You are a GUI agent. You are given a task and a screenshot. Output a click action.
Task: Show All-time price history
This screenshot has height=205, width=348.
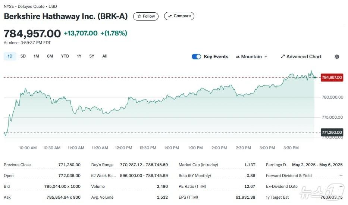105,56
